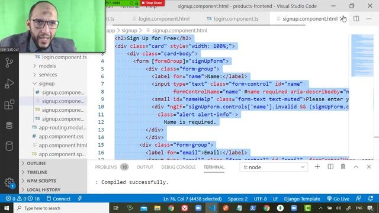
Task: Open the errors and warnings status indicator
Action: click(x=23, y=199)
